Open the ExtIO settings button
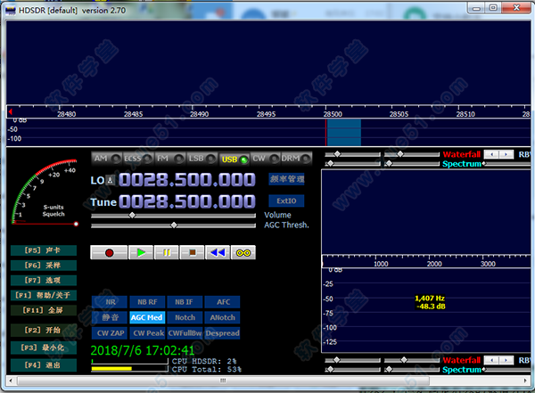This screenshot has height=393, width=535. (x=286, y=201)
